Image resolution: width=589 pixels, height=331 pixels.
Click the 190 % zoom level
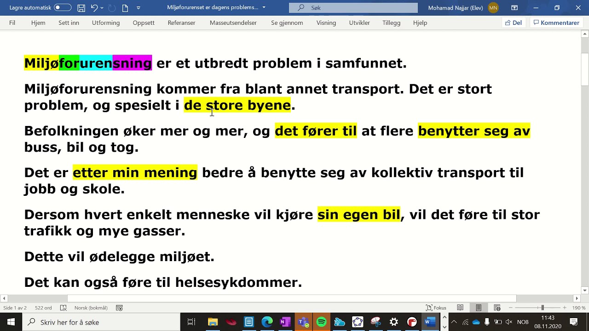click(579, 308)
